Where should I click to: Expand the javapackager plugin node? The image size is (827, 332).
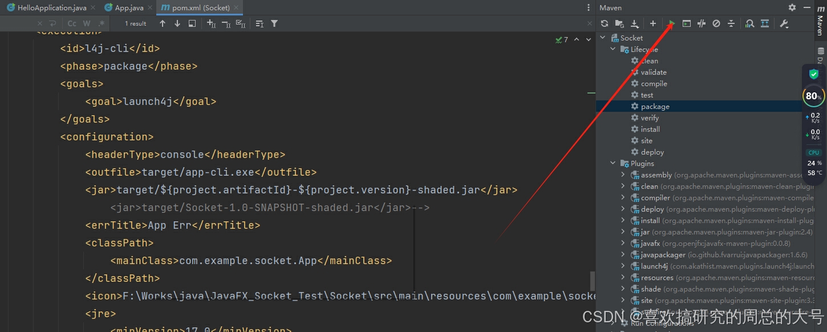[623, 254]
